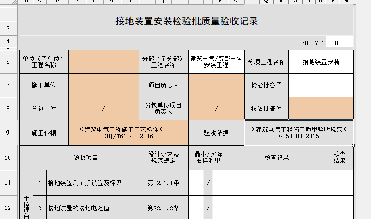Click the 验收项目 header cell
The width and height of the screenshot is (371, 219).
[x=86, y=158]
